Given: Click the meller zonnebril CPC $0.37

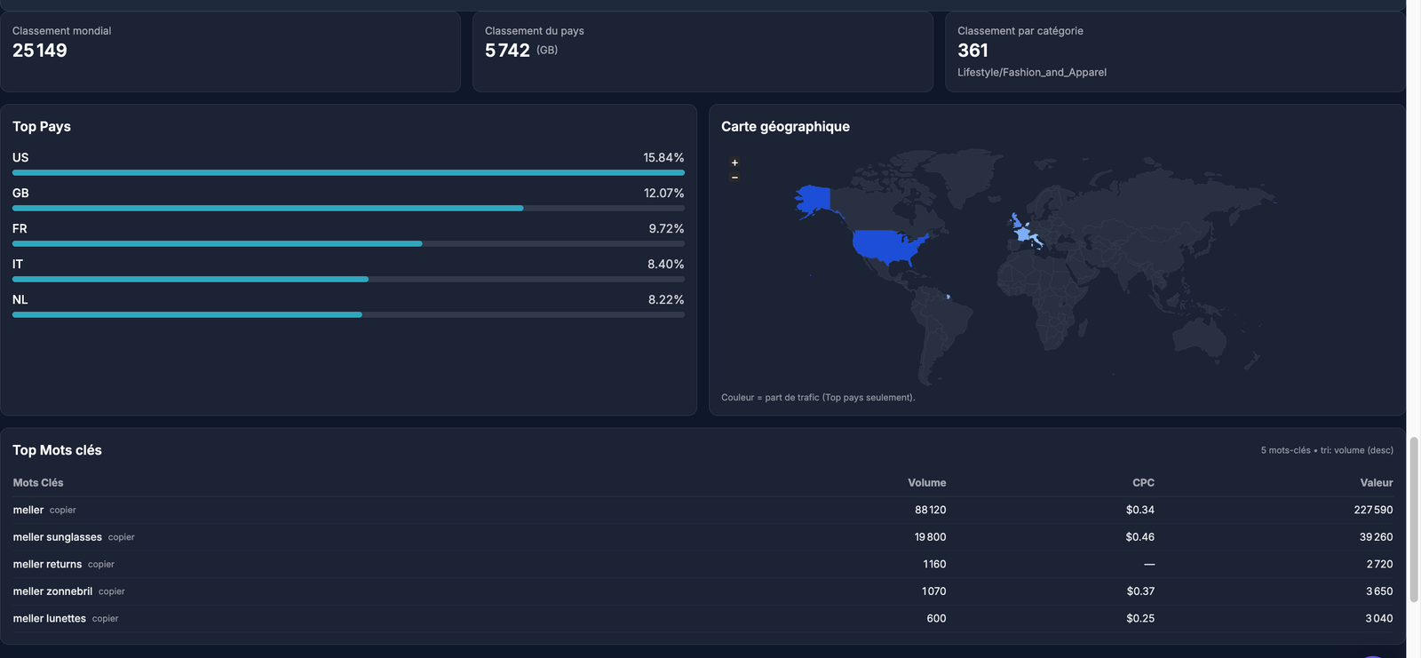Looking at the screenshot, I should [x=1140, y=591].
